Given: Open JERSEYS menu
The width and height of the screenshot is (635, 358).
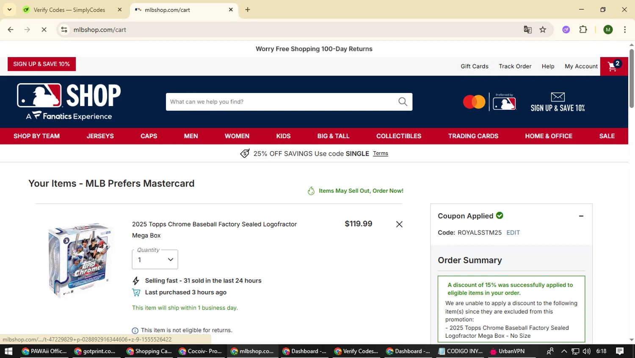Looking at the screenshot, I should pyautogui.click(x=100, y=136).
